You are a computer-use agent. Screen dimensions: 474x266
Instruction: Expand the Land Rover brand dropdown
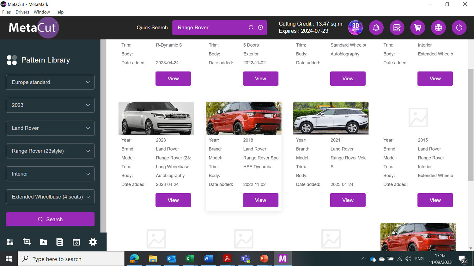50,128
